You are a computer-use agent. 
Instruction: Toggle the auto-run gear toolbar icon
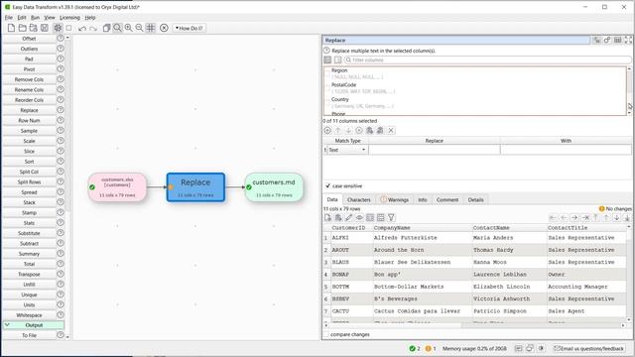[58, 28]
